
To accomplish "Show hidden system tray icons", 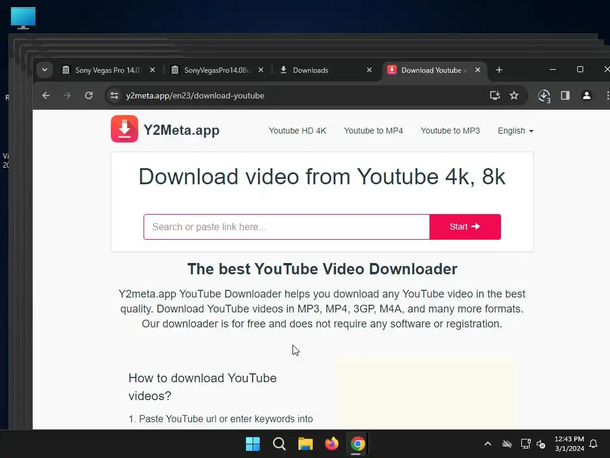I will (x=488, y=444).
